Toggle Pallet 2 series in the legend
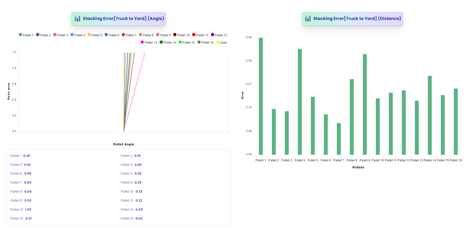 pyautogui.click(x=43, y=35)
